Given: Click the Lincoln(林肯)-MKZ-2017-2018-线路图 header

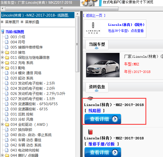Looking at the screenshot, I should (x=38, y=15).
